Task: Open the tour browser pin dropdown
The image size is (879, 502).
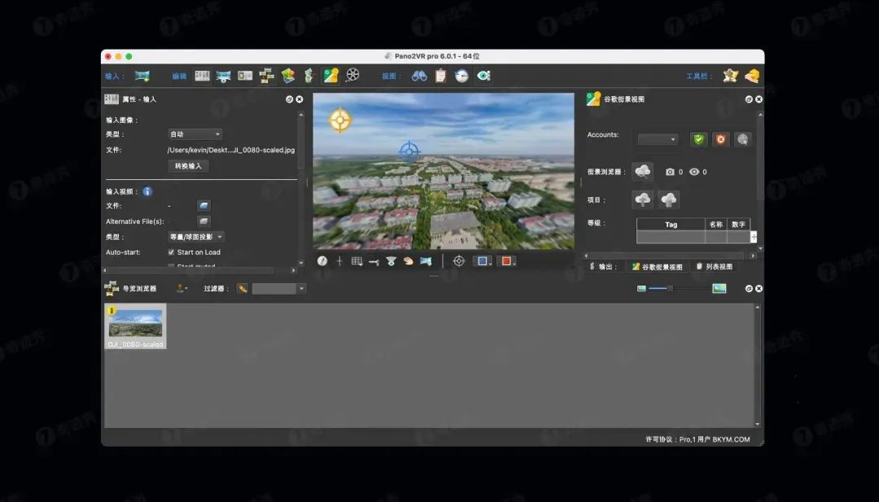Action: point(181,289)
